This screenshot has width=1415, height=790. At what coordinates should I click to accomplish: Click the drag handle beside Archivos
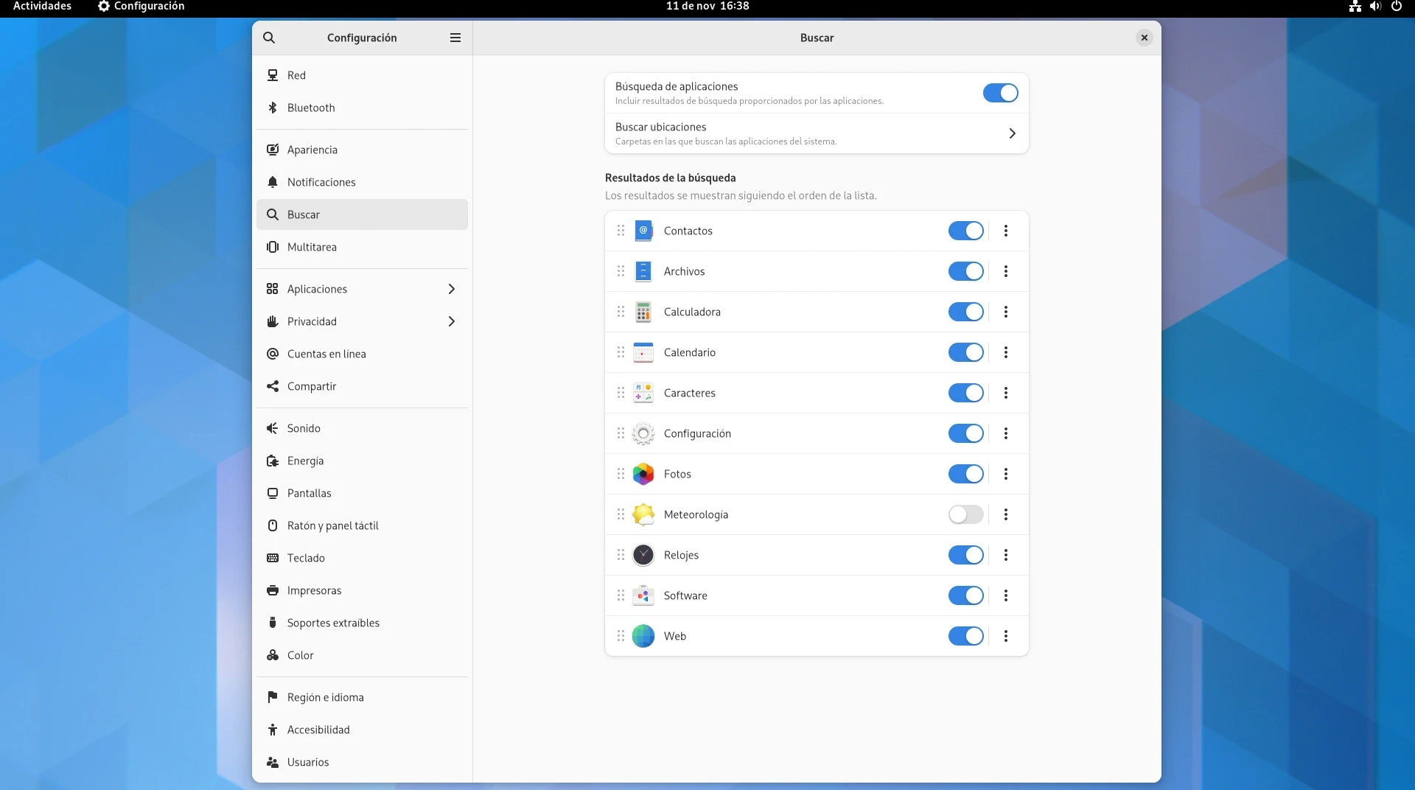621,271
